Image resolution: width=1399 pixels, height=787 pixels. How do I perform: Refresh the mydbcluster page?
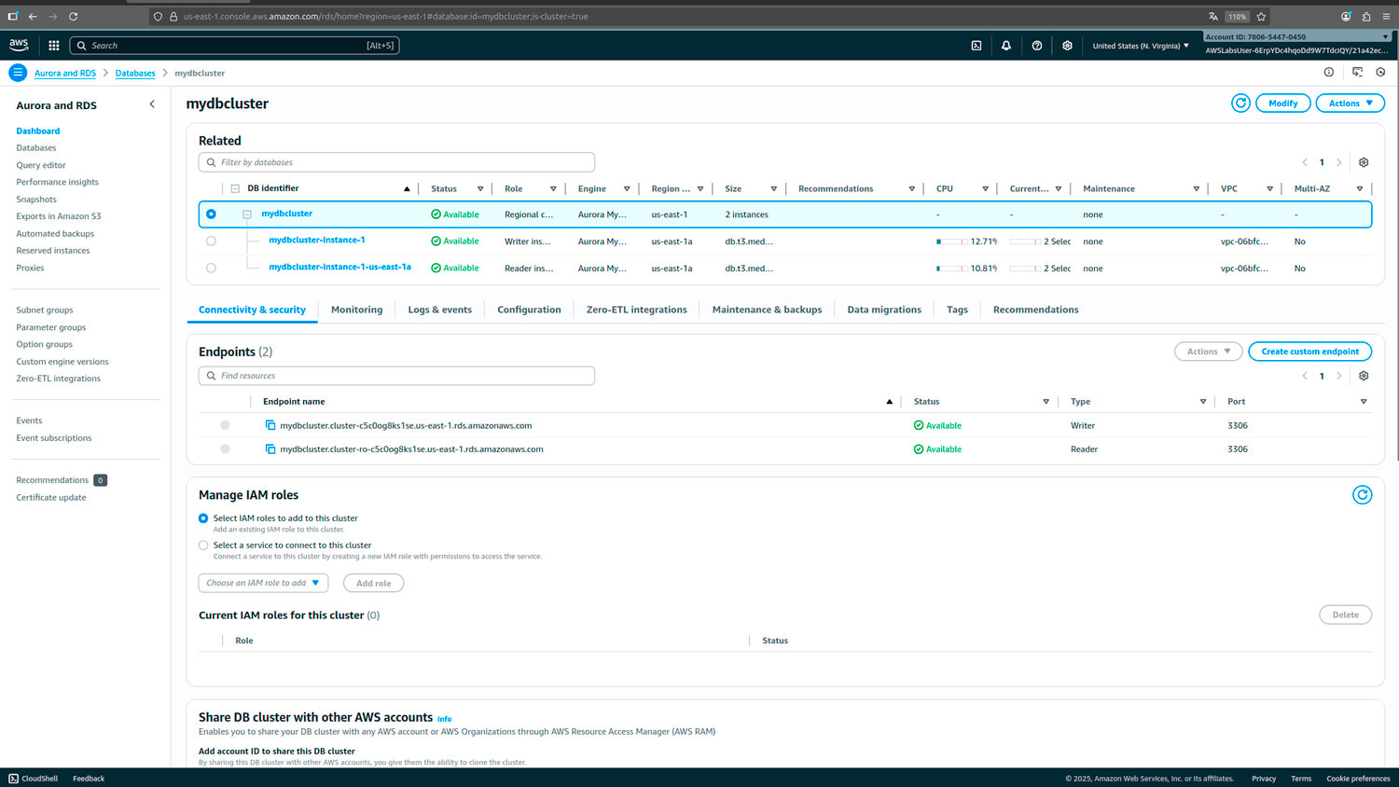click(x=1240, y=104)
